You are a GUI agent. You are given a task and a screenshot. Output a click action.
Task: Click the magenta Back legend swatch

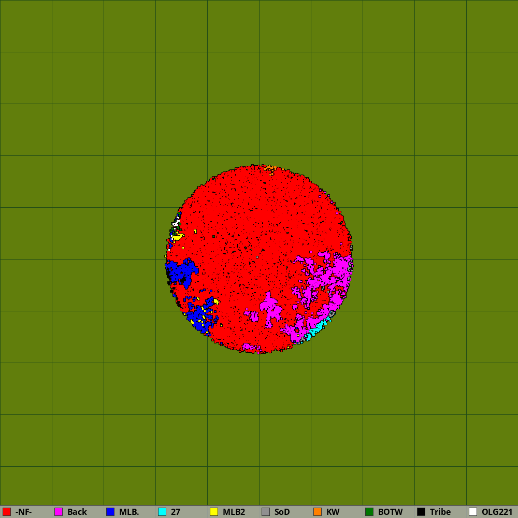click(x=59, y=512)
